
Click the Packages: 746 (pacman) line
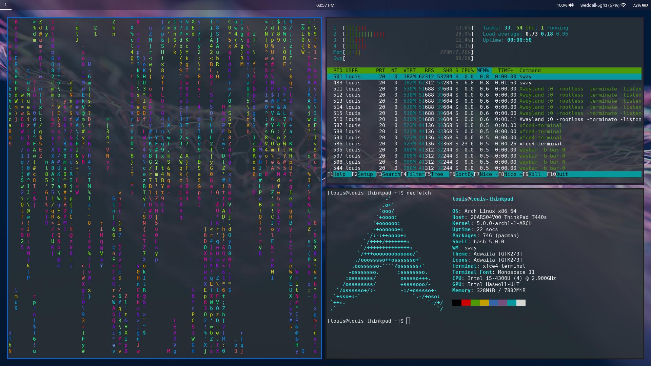(486, 236)
